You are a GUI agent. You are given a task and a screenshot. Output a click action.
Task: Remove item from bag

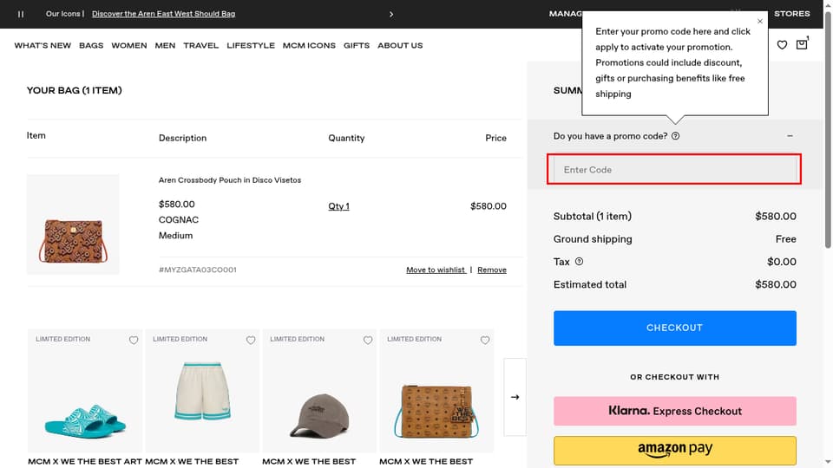pyautogui.click(x=492, y=270)
